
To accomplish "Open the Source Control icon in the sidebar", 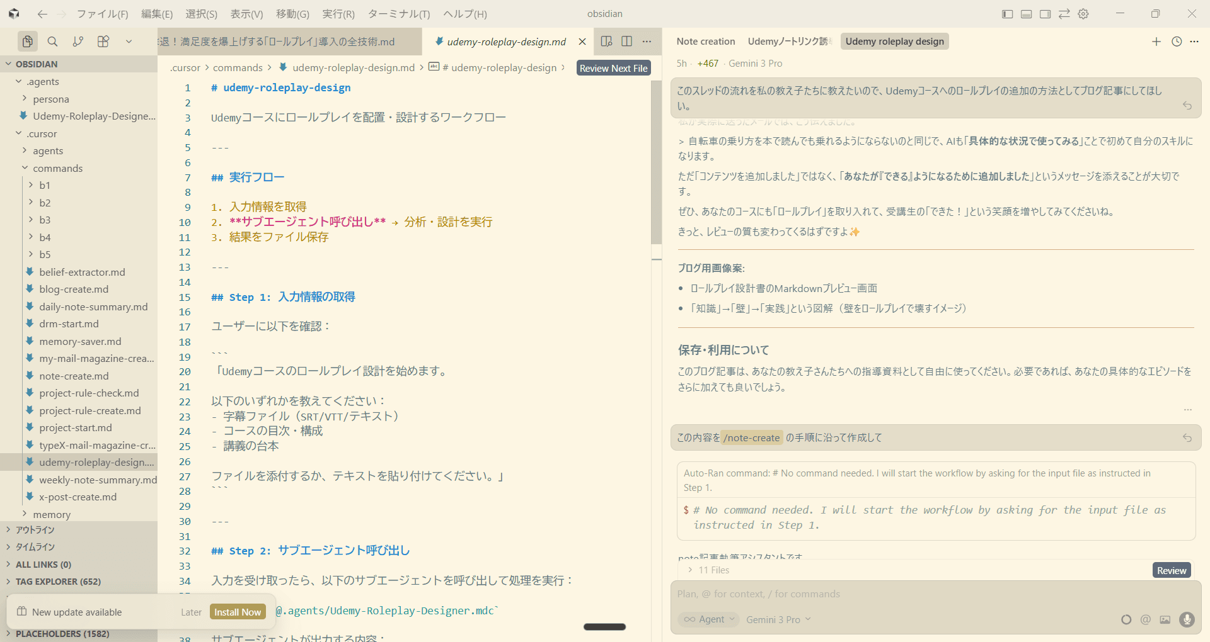I will pyautogui.click(x=78, y=42).
